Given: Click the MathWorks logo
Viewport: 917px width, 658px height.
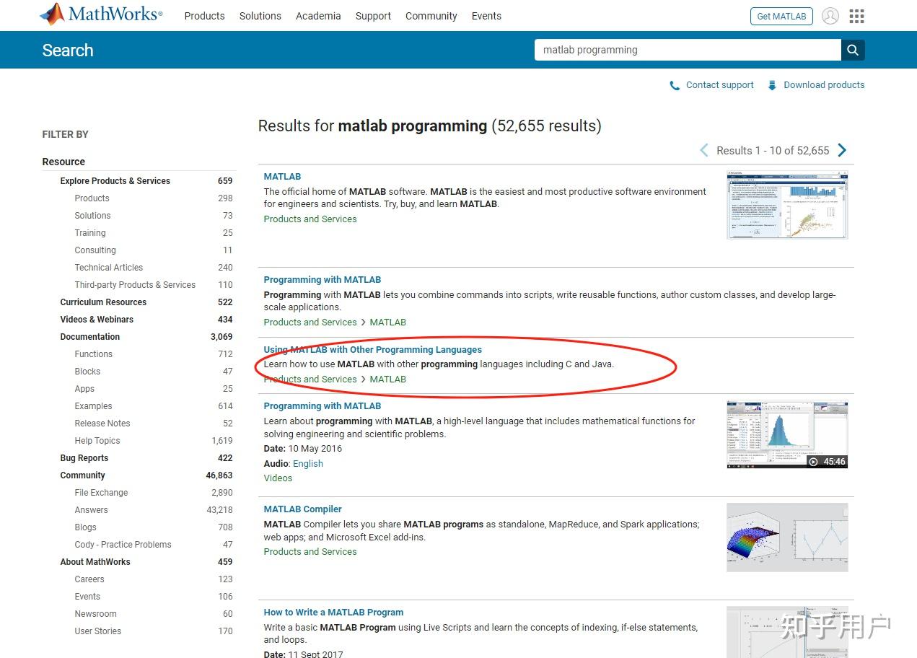Looking at the screenshot, I should tap(101, 14).
